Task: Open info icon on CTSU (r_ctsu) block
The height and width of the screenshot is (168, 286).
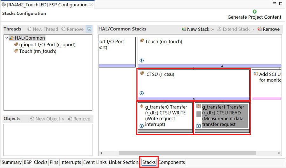Action: (x=141, y=93)
